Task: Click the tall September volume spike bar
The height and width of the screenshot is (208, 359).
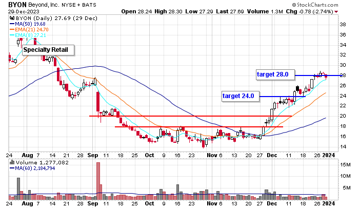Action: [x=98, y=181]
